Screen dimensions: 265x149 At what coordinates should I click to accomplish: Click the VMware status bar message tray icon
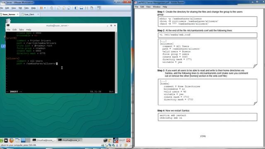126,145
